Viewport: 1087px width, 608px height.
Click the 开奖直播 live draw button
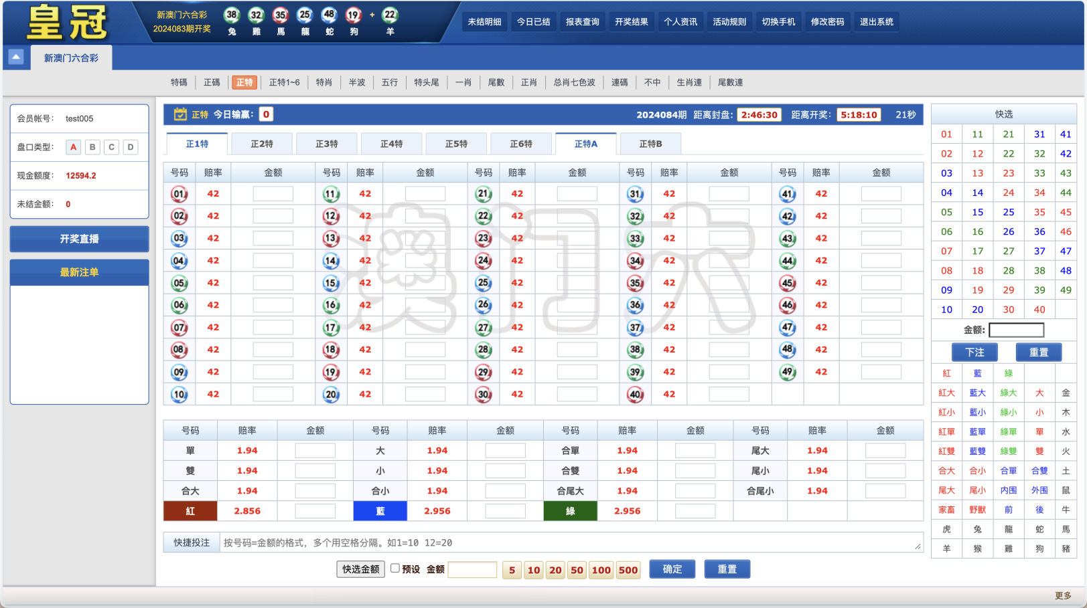click(78, 239)
